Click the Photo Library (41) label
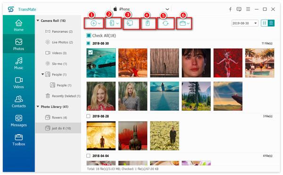Viewport: 283px width, 175px height. pos(55,106)
